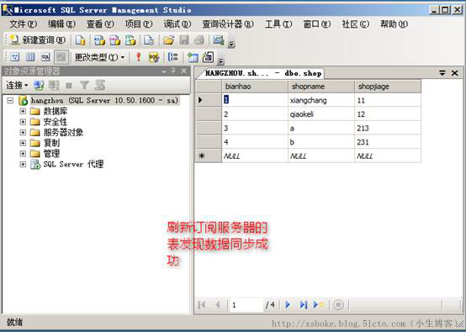Jump to last record in navigator
The image size is (466, 332).
(303, 304)
